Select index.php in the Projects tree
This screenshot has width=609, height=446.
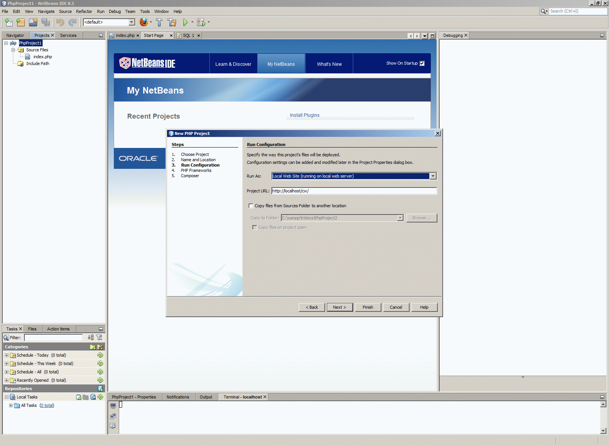(42, 57)
